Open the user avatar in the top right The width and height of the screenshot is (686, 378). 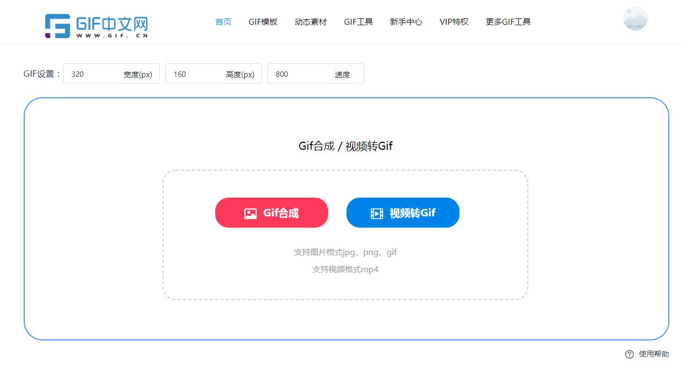coord(635,18)
